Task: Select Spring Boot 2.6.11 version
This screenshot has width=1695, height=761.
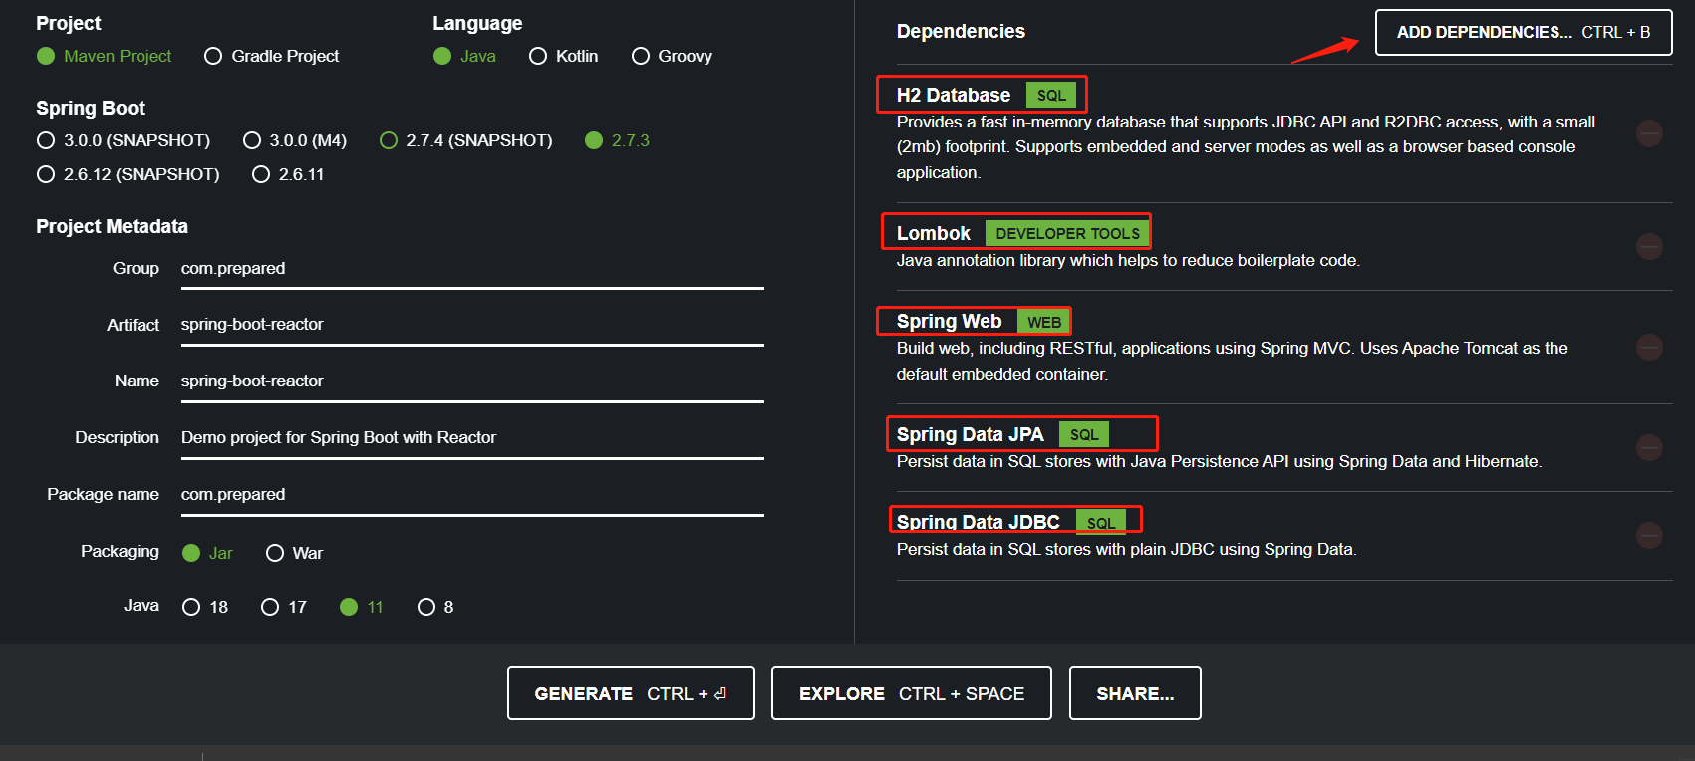Action: pyautogui.click(x=288, y=174)
